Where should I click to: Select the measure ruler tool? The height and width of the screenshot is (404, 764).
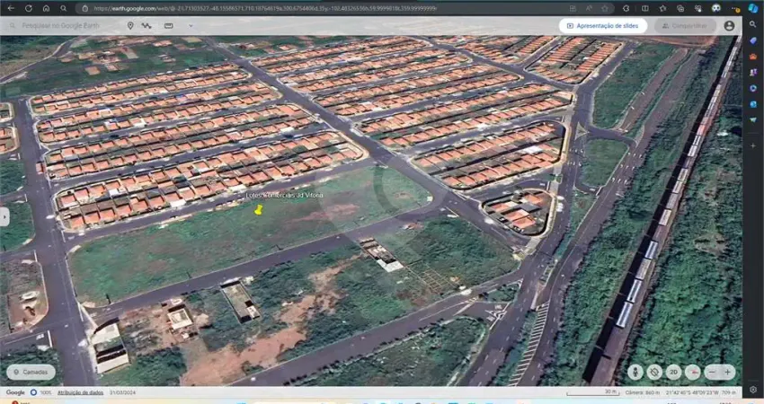169,26
